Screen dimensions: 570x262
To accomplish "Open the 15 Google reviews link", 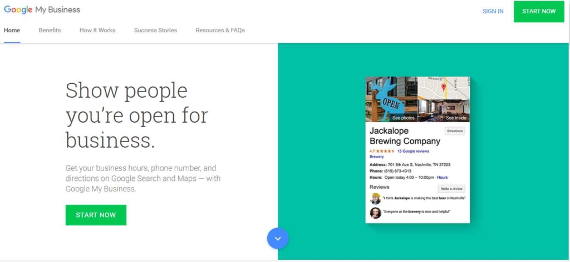I will click(x=413, y=151).
